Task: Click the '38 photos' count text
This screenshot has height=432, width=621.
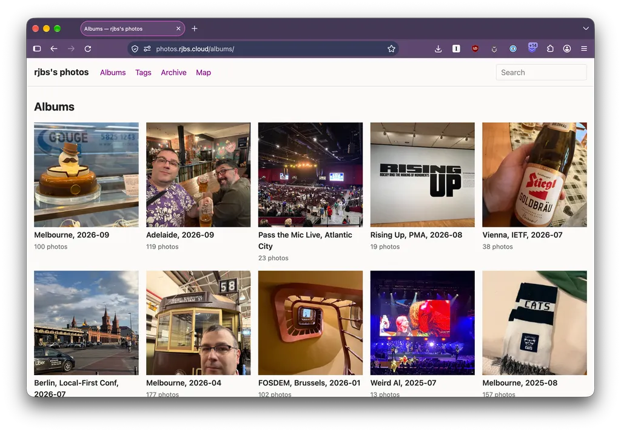Action: click(497, 246)
